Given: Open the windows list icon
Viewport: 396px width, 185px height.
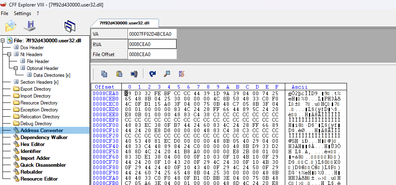Looking at the screenshot, I should [70, 26].
